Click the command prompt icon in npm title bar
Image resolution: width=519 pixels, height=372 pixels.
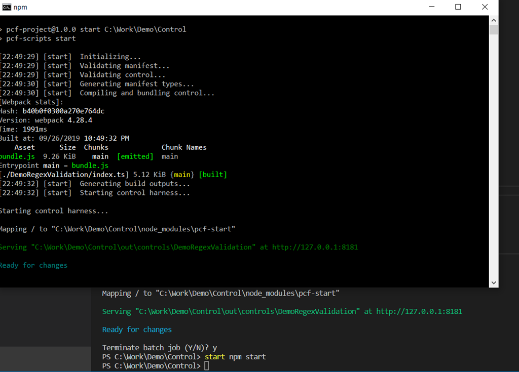[x=7, y=7]
